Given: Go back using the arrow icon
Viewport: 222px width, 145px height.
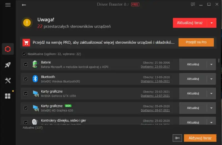Looking at the screenshot, I should (x=24, y=5).
